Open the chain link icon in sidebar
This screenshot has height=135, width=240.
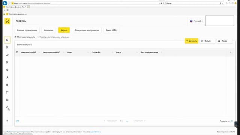(x=7, y=55)
